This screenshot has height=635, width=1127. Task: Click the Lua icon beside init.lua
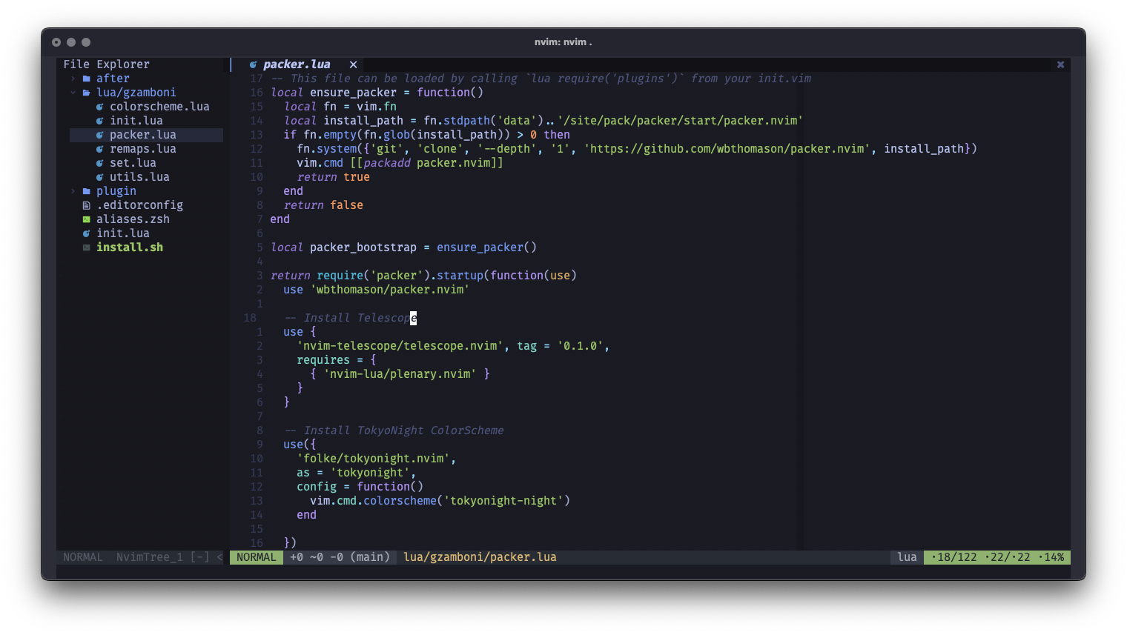tap(99, 120)
